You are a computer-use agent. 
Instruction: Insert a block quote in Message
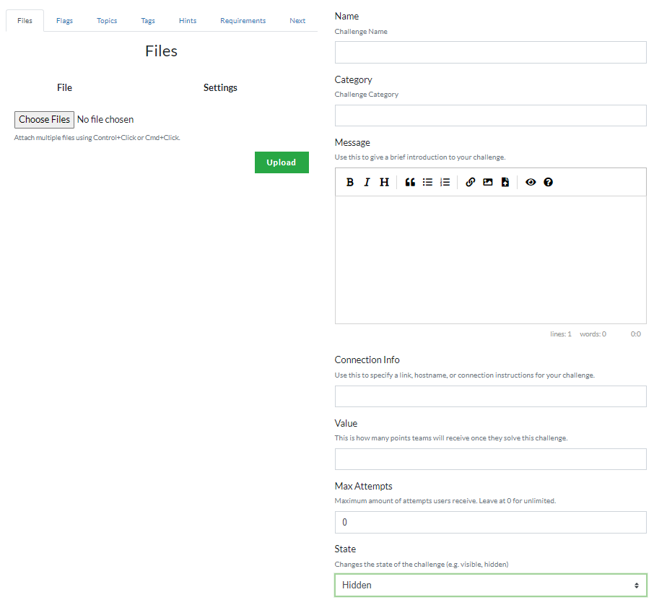tap(410, 183)
